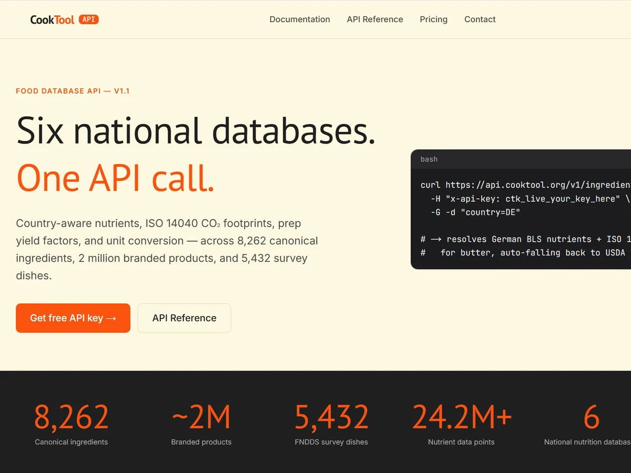Click the 'One API call.' orange headline
631x473 pixels.
point(116,178)
